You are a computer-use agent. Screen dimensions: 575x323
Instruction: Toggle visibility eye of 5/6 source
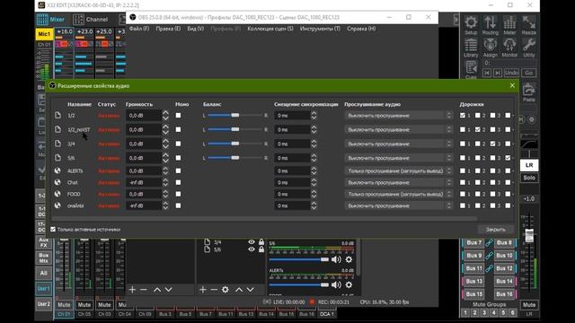click(x=252, y=249)
